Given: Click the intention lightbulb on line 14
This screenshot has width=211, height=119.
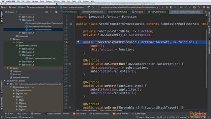Looking at the screenshot, I should pos(78,42).
